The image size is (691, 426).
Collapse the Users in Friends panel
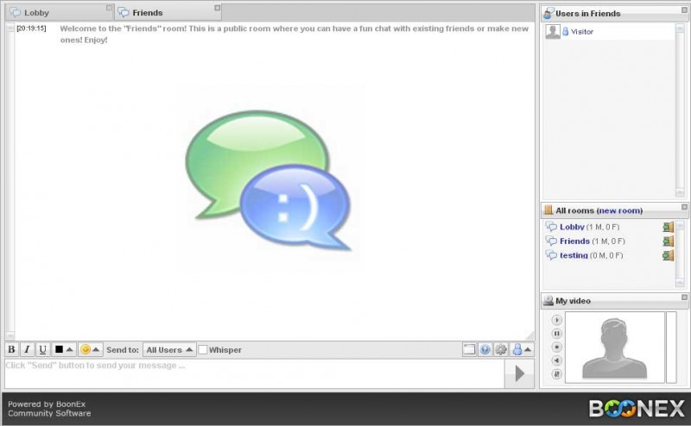(x=684, y=9)
